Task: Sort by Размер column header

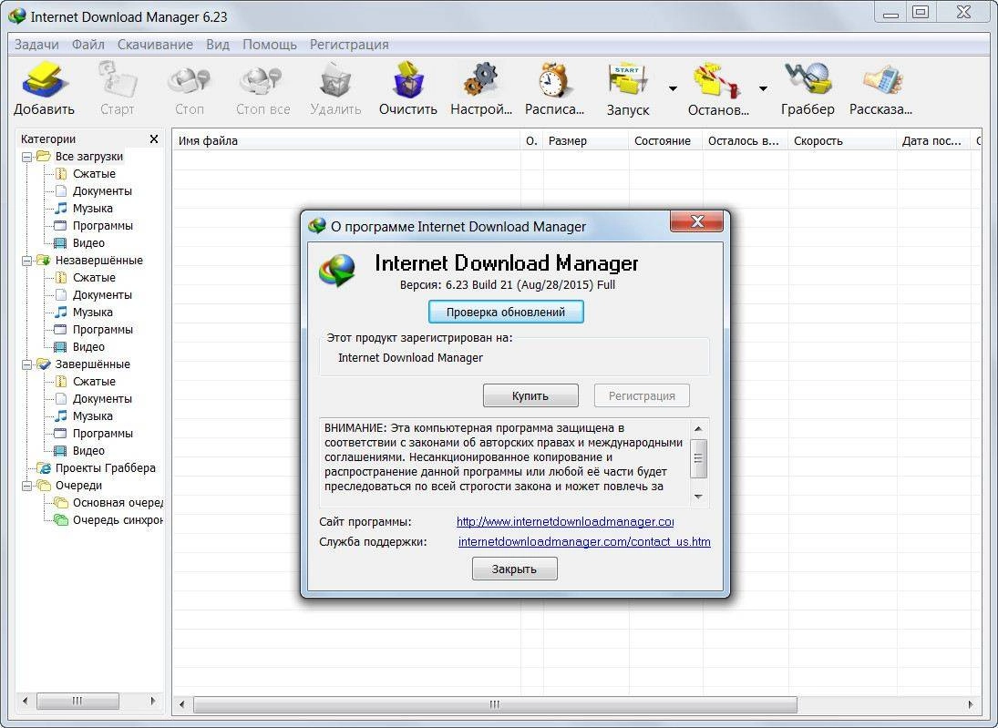Action: pos(585,140)
